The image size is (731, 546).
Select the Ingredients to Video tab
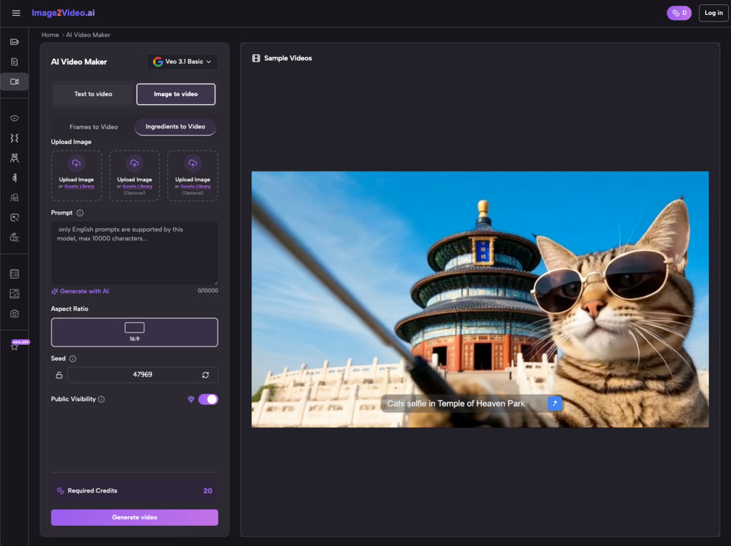pyautogui.click(x=175, y=127)
